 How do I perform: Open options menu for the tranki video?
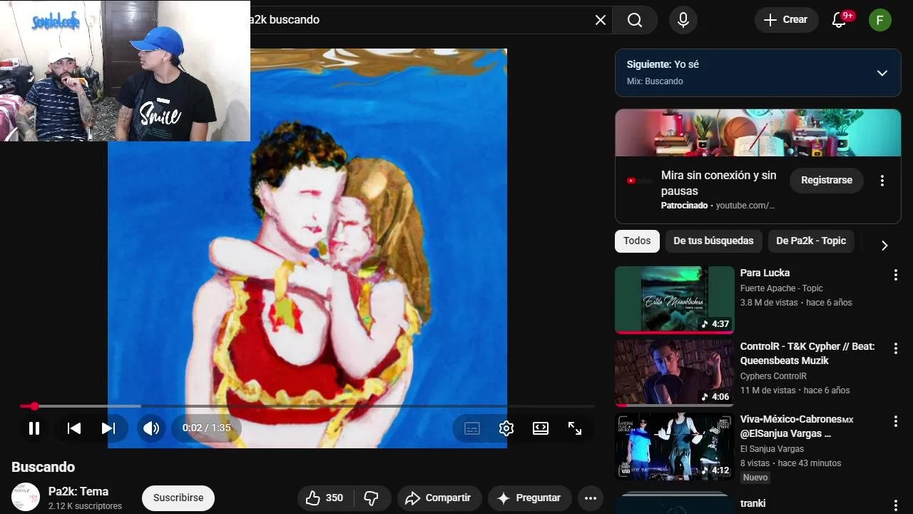(x=896, y=505)
